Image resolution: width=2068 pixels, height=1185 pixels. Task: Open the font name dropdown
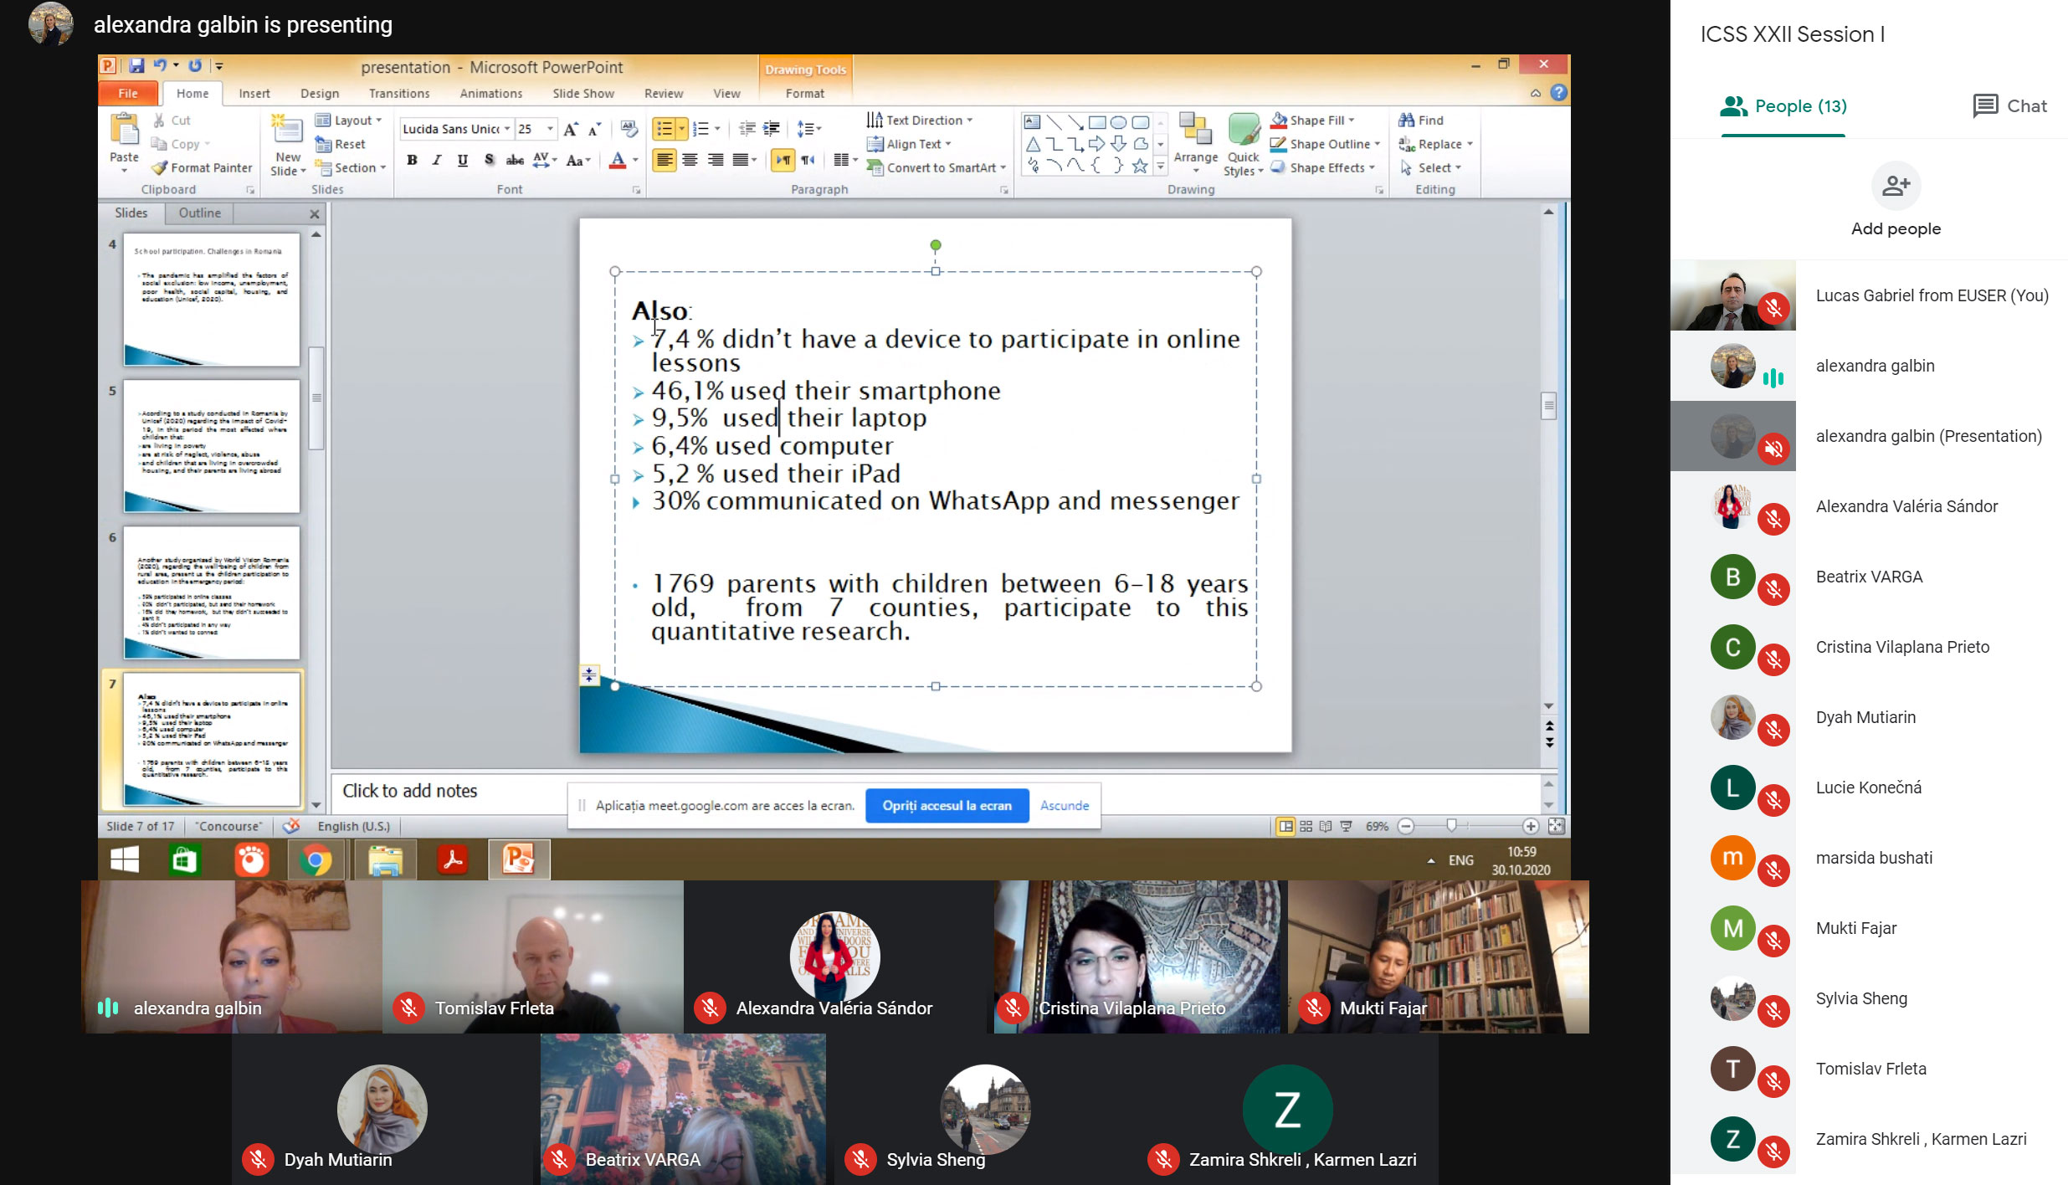[x=506, y=128]
